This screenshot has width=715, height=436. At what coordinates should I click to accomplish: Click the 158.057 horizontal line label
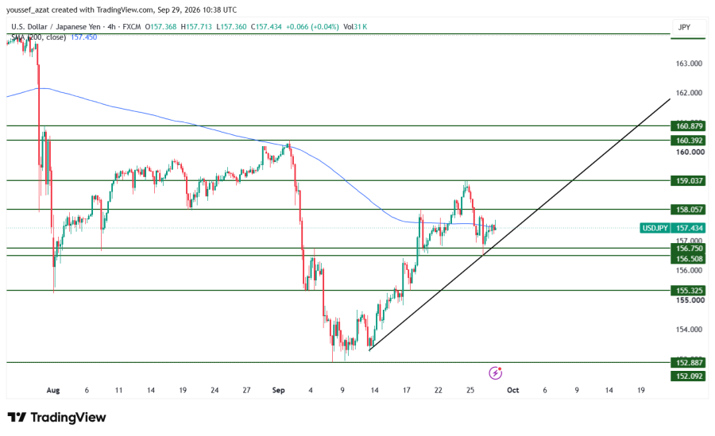click(x=688, y=210)
